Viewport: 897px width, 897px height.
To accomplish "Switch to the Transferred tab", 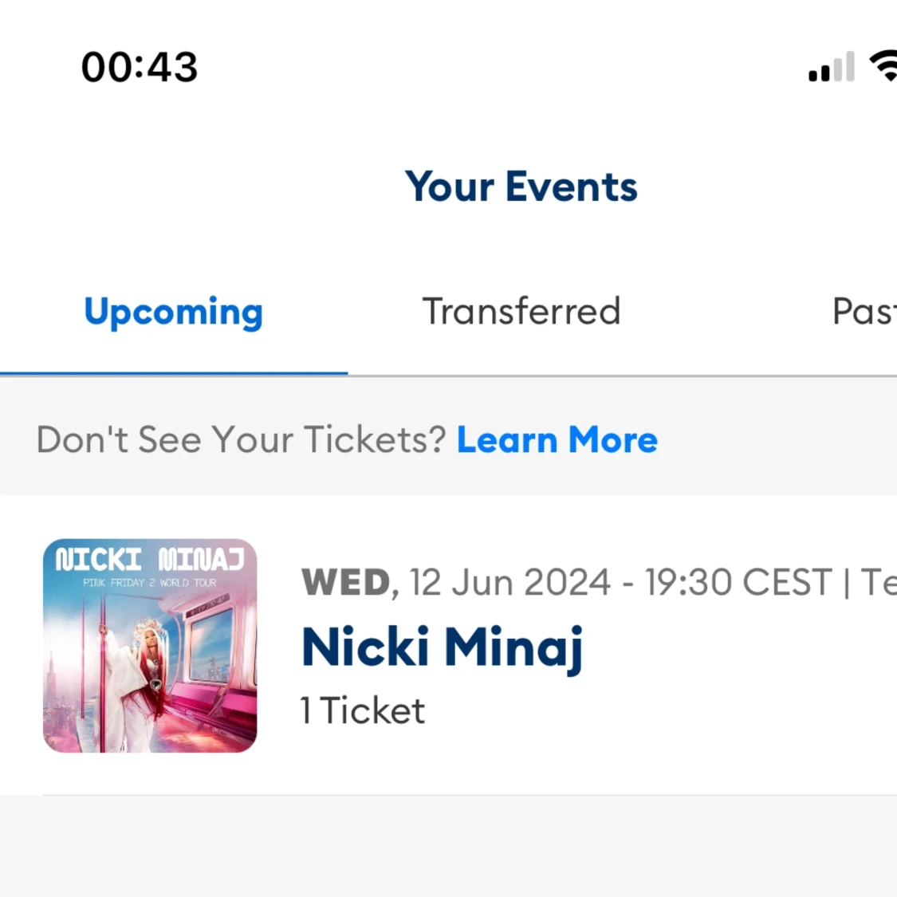I will [x=521, y=311].
